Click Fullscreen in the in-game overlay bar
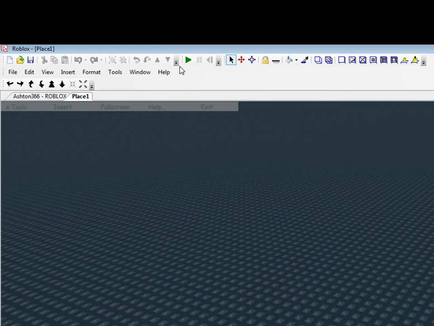434x326 pixels. (x=115, y=107)
